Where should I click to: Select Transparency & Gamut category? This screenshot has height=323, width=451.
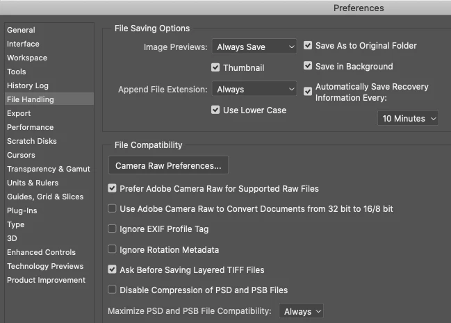click(x=49, y=169)
